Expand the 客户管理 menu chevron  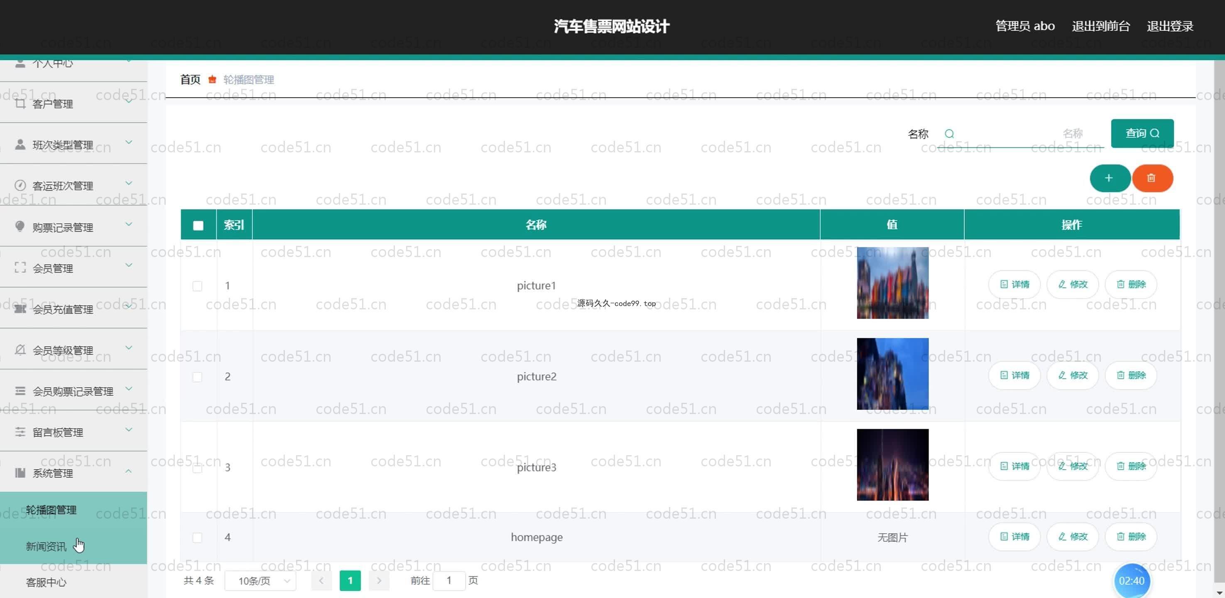coord(129,100)
